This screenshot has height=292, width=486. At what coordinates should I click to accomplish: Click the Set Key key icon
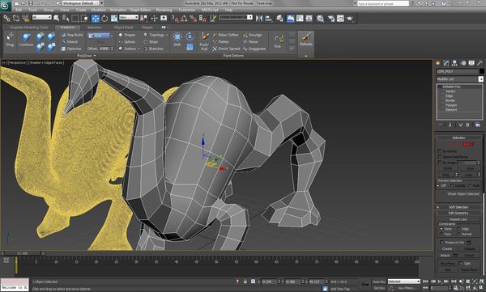click(365, 284)
